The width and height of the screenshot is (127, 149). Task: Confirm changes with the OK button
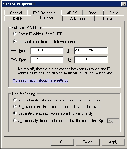tap(62, 142)
